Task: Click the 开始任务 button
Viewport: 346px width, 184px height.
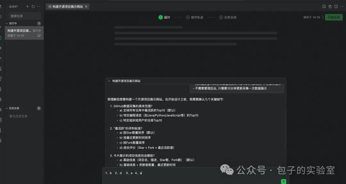Action: pos(334,17)
